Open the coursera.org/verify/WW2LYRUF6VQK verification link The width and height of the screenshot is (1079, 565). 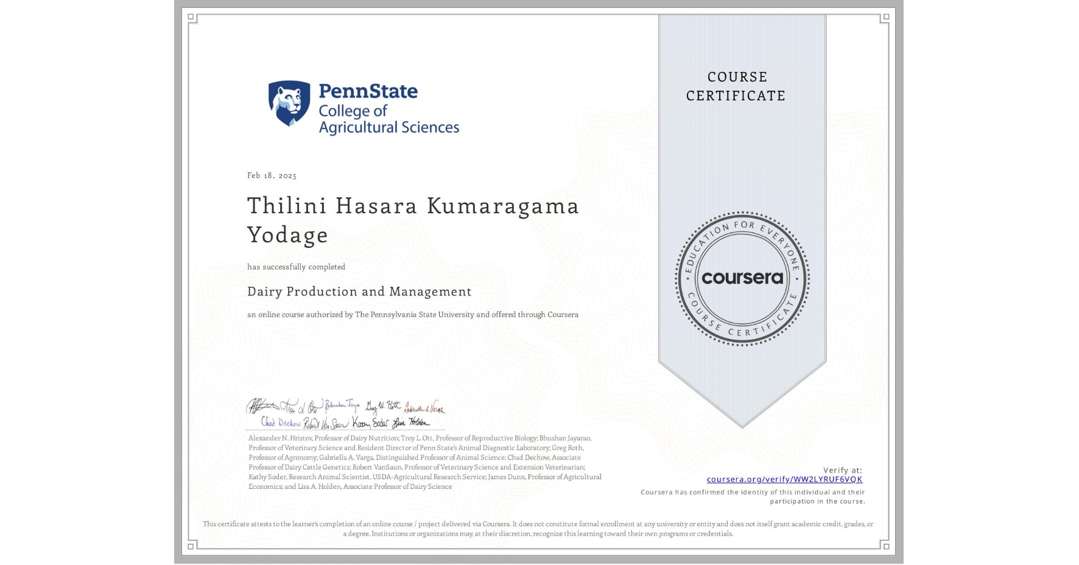(784, 480)
